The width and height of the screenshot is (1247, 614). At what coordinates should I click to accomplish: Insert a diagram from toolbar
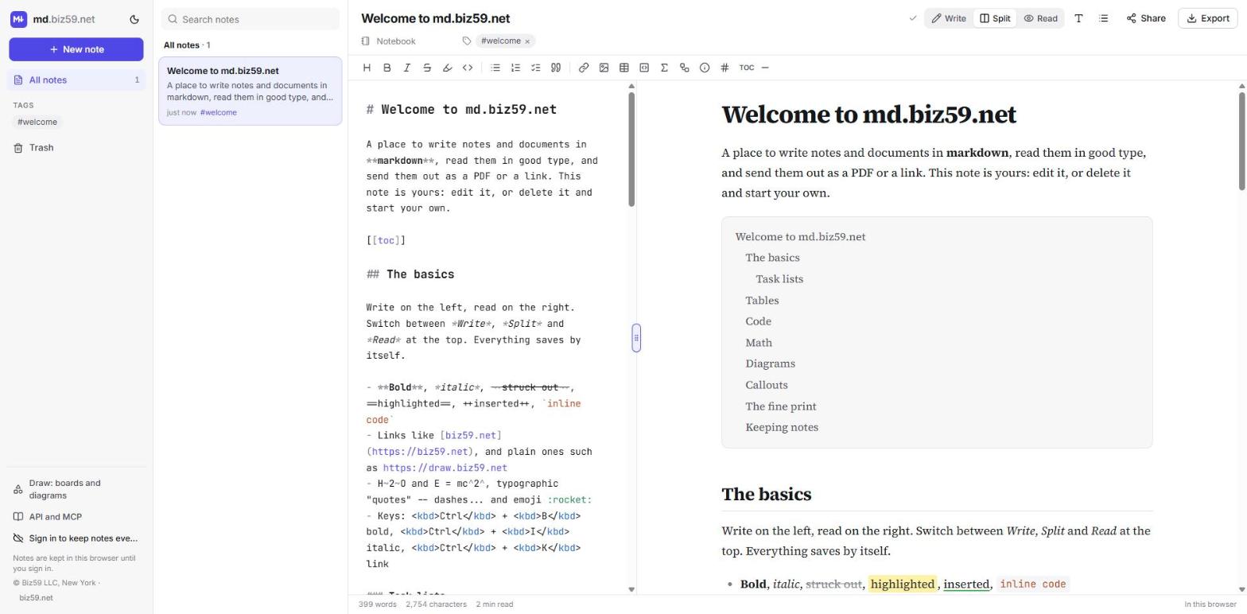point(684,68)
